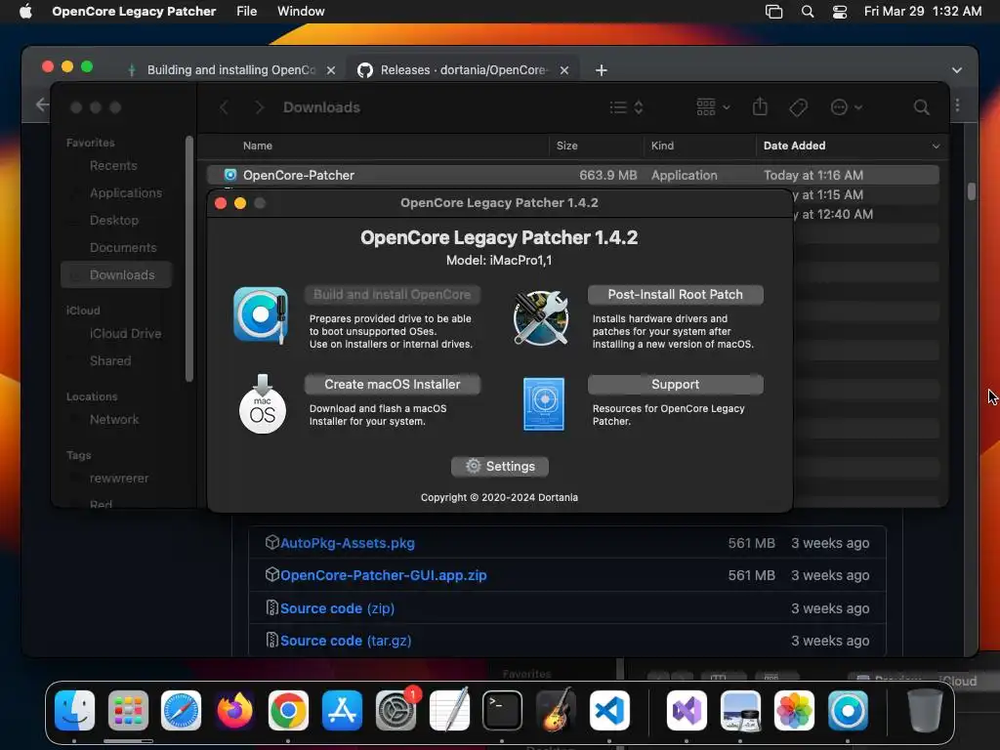The image size is (1000, 750).
Task: Sort Finder list by Name column
Action: point(258,146)
